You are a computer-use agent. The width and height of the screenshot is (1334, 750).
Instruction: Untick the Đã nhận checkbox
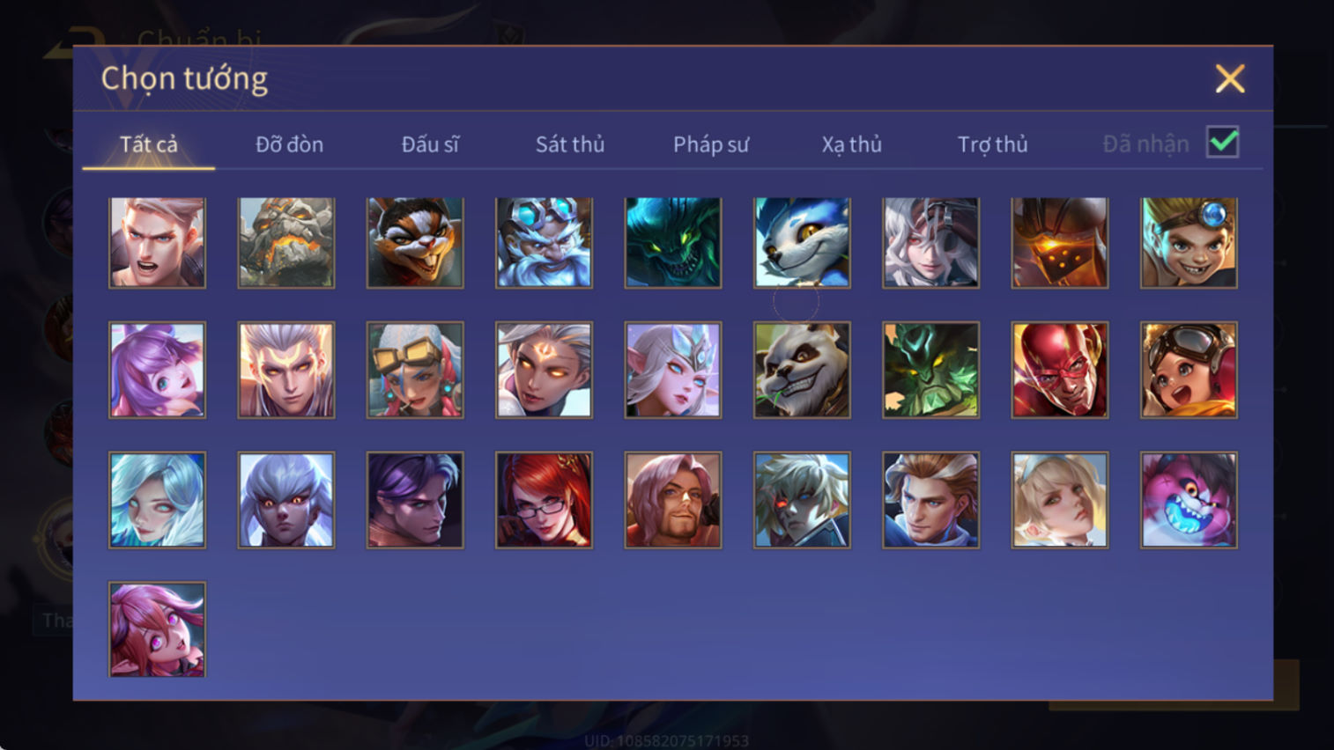coord(1223,143)
